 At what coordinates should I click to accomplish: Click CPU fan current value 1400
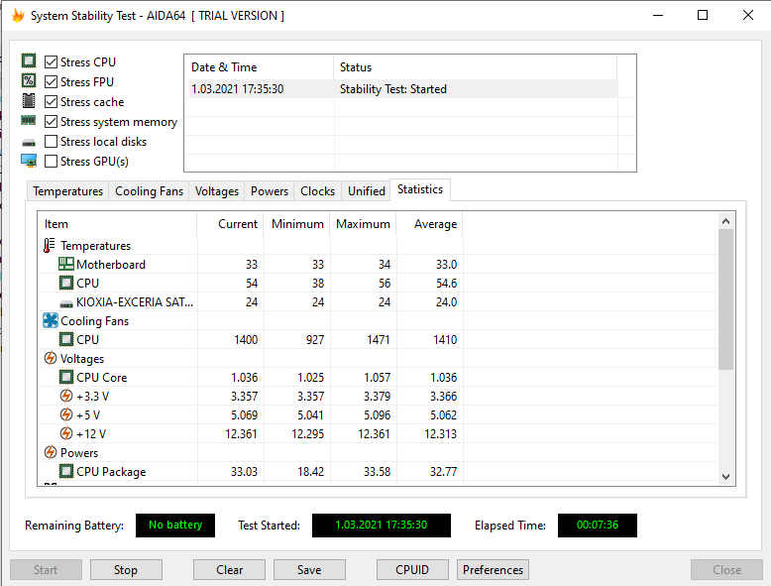click(x=246, y=339)
